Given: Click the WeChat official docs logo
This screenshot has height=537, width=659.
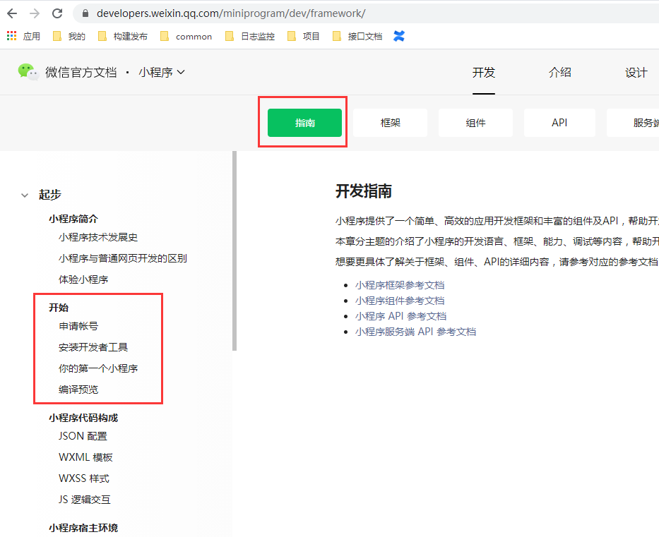Looking at the screenshot, I should 28,72.
